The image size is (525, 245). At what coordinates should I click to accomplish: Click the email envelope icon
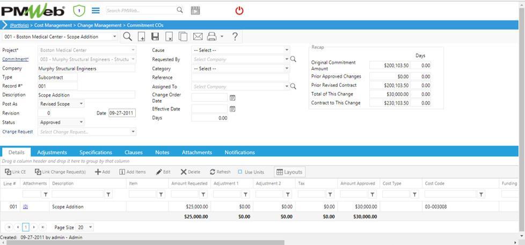pos(198,36)
